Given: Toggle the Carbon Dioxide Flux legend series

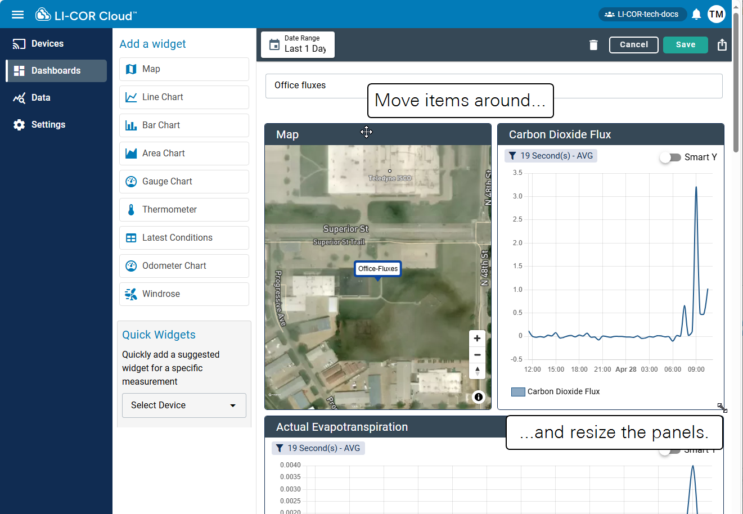Looking at the screenshot, I should pos(555,391).
